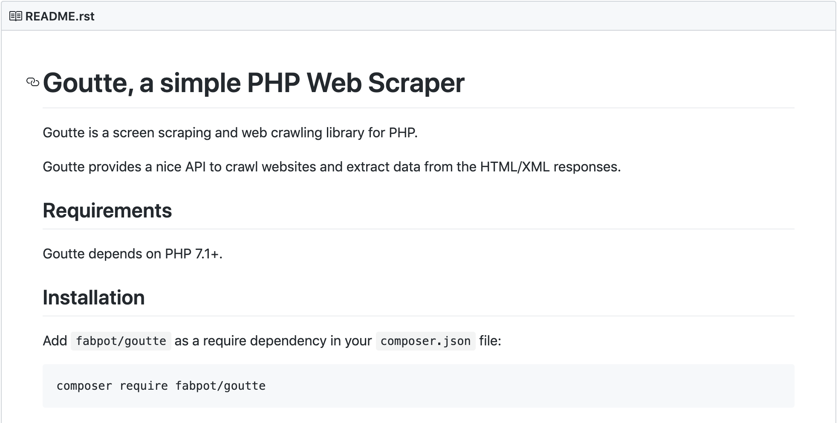
Task: Click the book icon beside README.rst
Action: coord(16,16)
